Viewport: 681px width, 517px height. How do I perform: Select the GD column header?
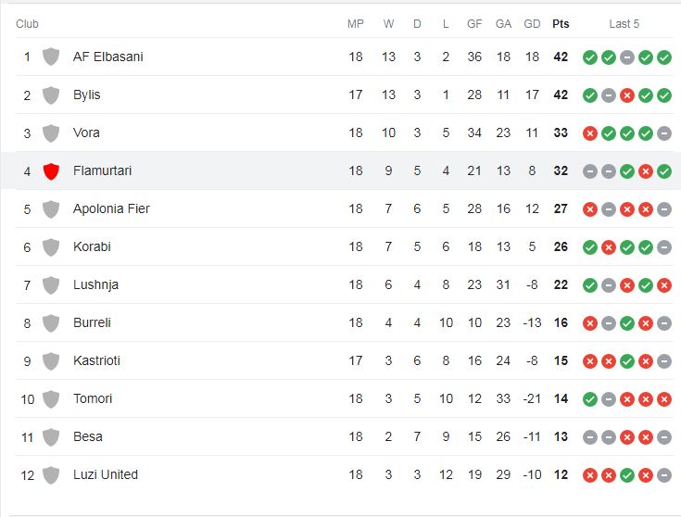coord(532,24)
